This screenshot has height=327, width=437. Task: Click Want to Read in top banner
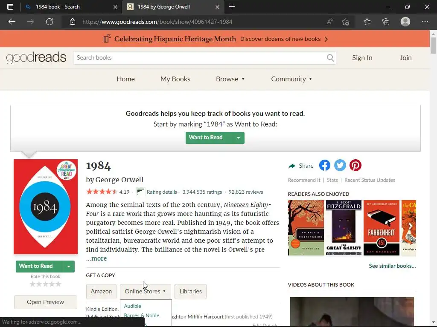(209, 138)
